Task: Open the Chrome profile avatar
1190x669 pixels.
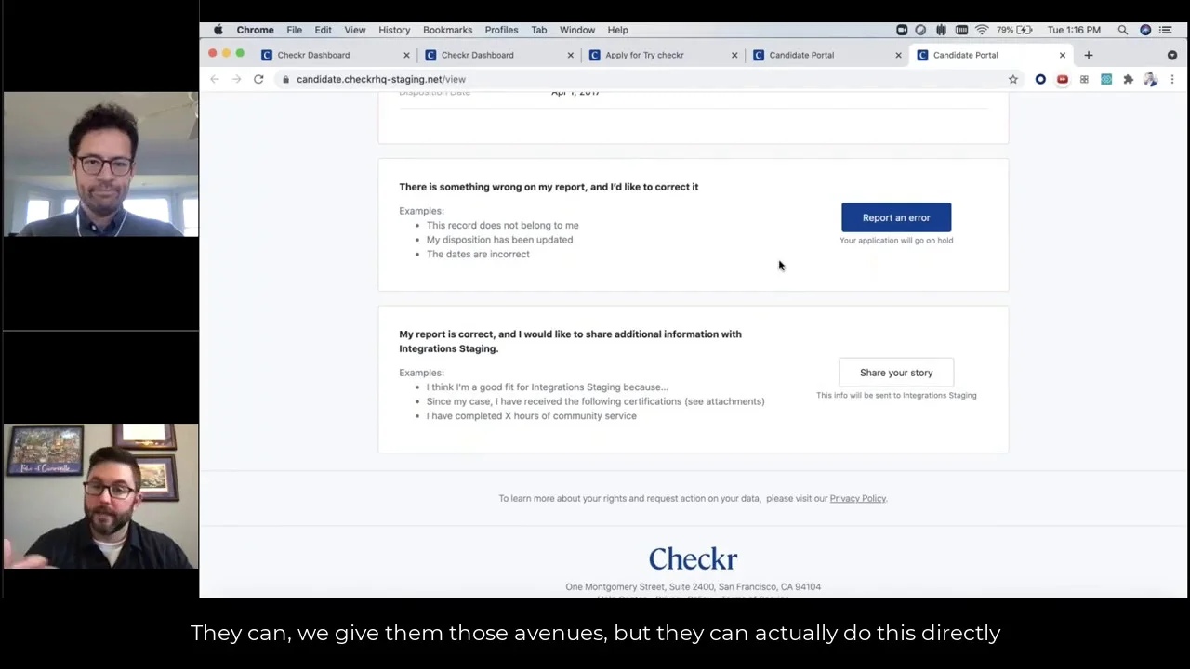Action: 1150,79
